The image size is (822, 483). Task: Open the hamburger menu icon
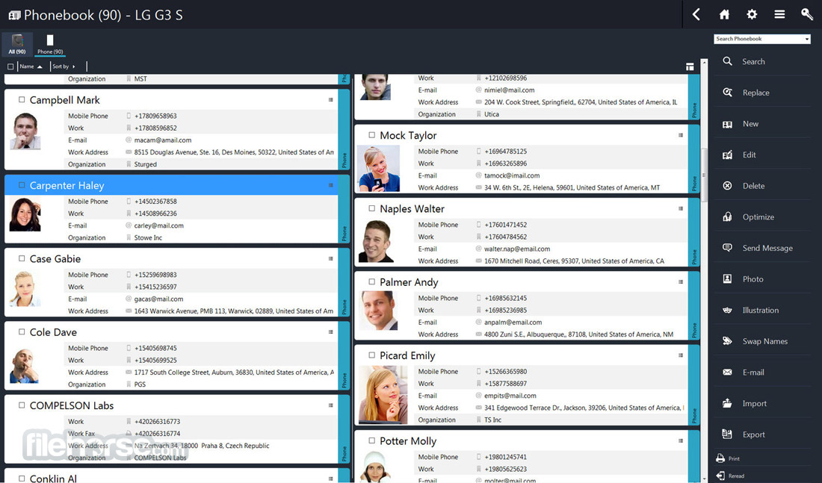779,14
